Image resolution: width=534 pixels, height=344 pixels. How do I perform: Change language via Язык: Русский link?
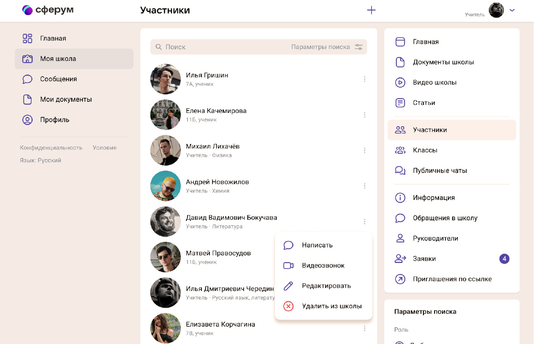(40, 160)
